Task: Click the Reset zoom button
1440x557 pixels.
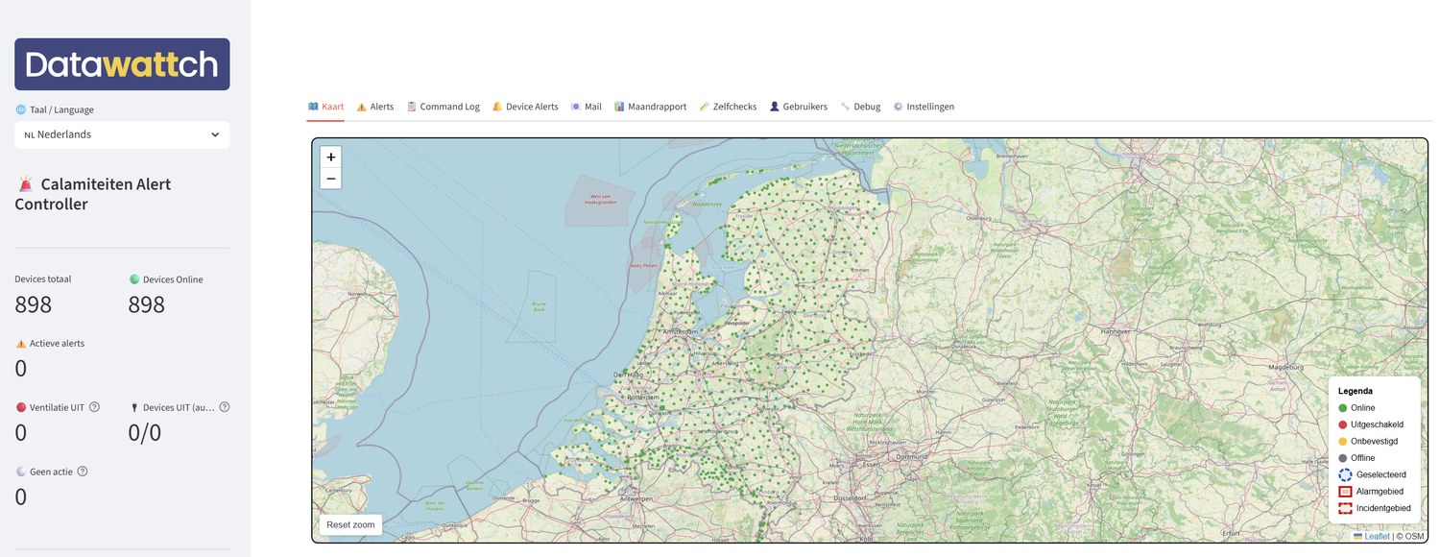Action: click(x=350, y=524)
